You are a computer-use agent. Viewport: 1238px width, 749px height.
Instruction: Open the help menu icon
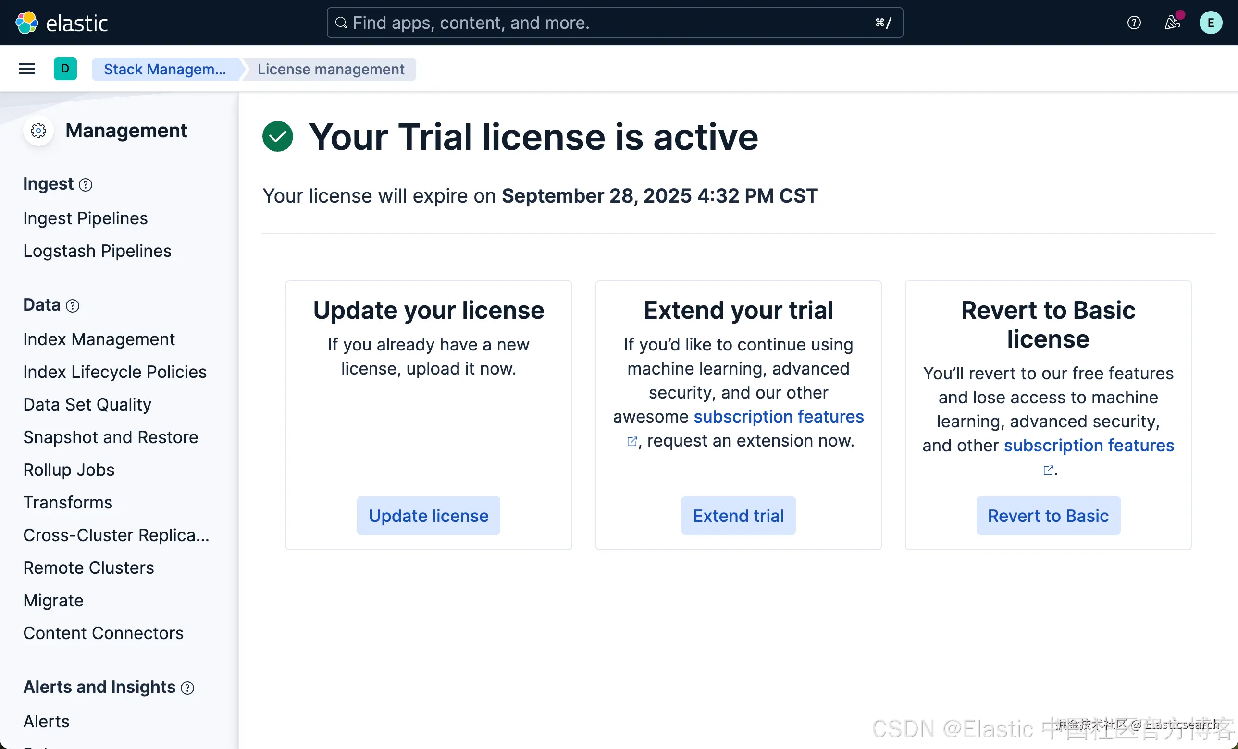[1134, 23]
